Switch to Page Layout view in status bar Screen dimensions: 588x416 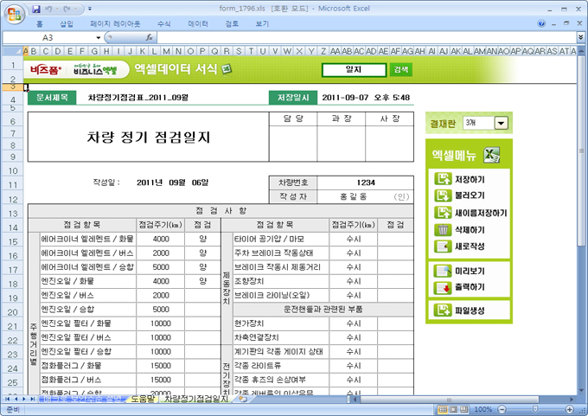[x=453, y=409]
